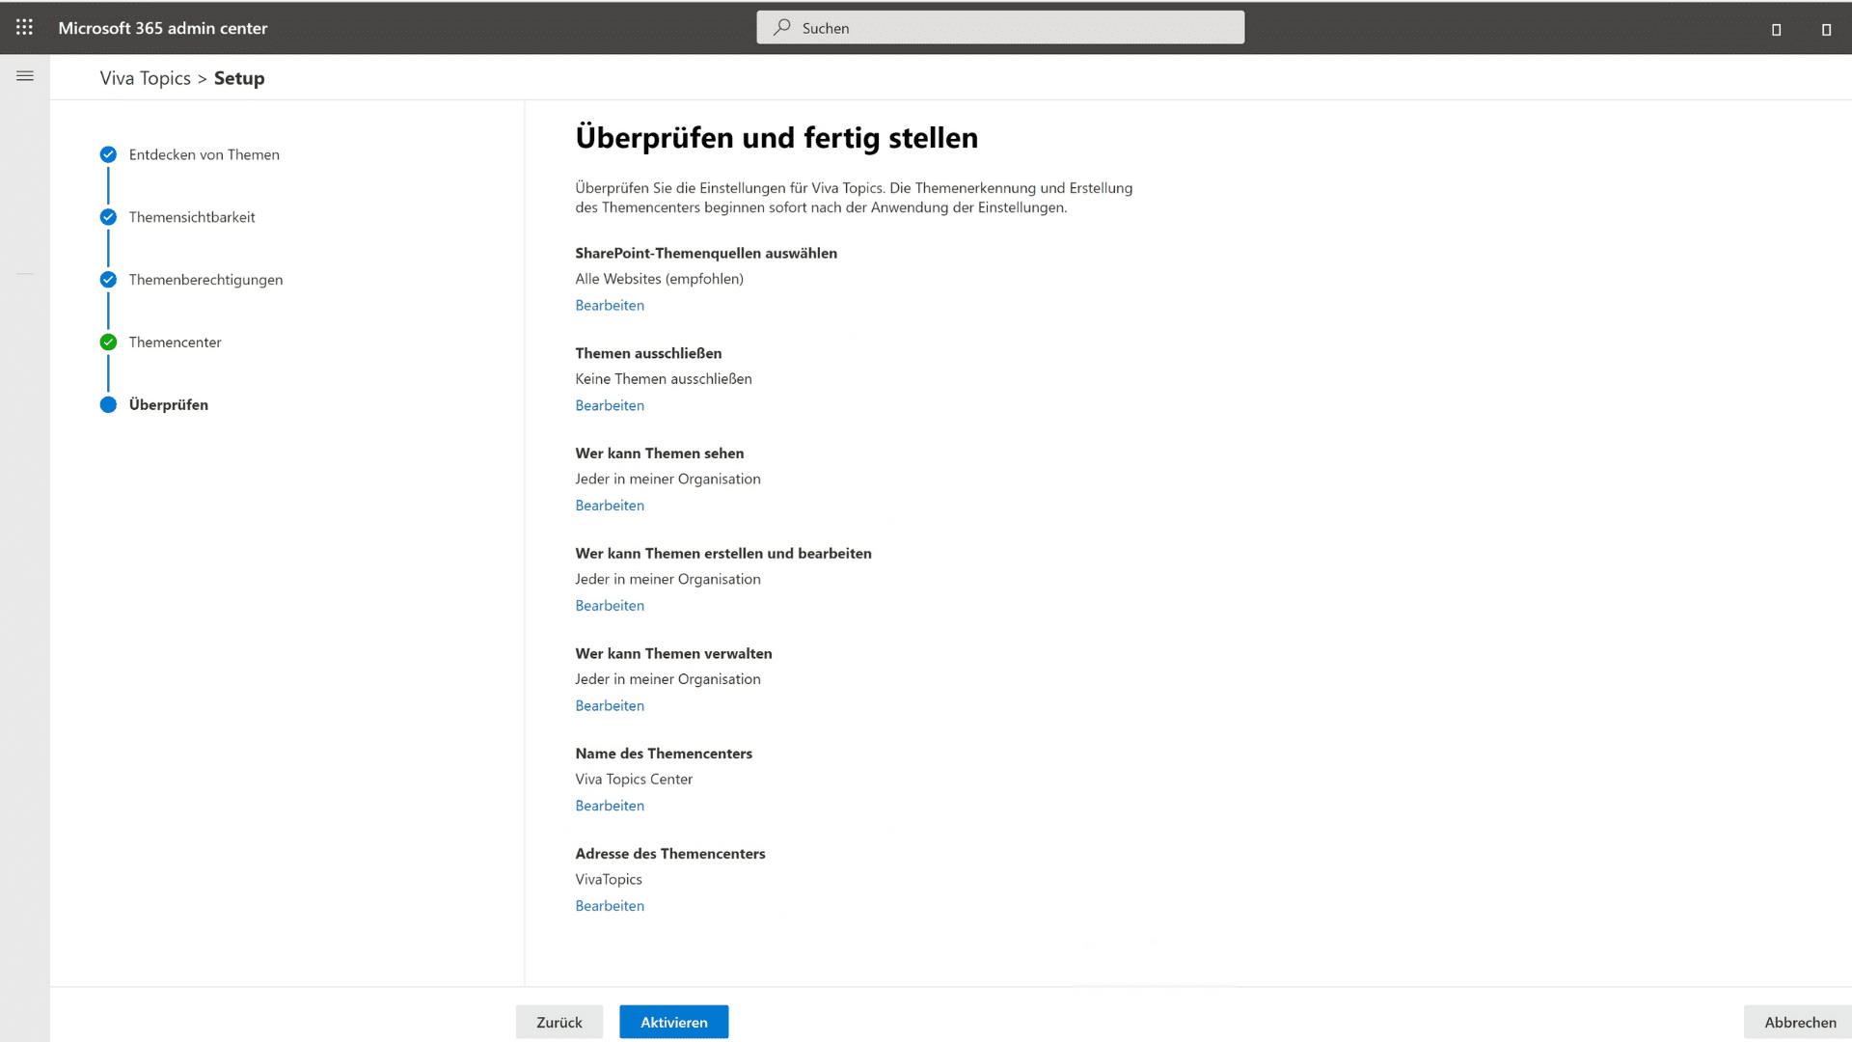Screen dimensions: 1852x1042
Task: Click the Alle Websites (empfohlen) value
Action: point(659,279)
